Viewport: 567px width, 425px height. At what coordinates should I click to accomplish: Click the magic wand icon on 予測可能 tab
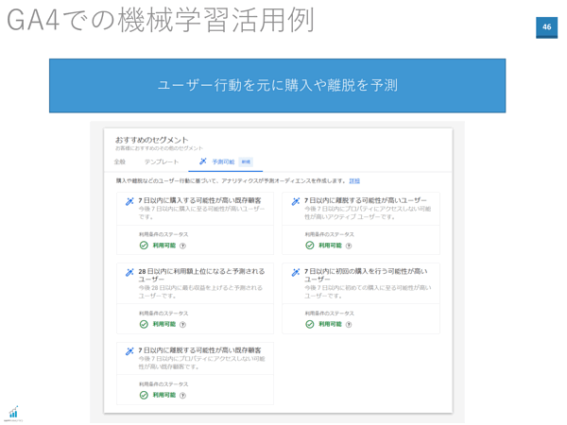pos(203,161)
